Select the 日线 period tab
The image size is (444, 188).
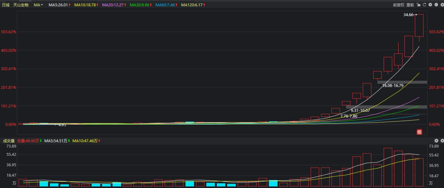point(6,5)
